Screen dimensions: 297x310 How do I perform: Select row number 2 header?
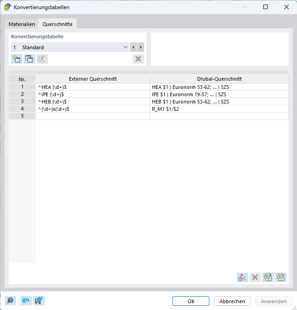22,94
